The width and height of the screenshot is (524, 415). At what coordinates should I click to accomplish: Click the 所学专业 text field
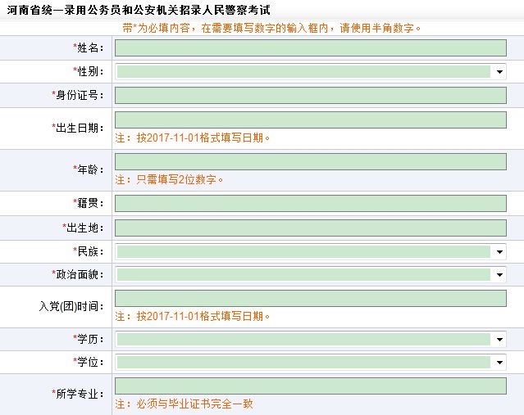pyautogui.click(x=311, y=386)
